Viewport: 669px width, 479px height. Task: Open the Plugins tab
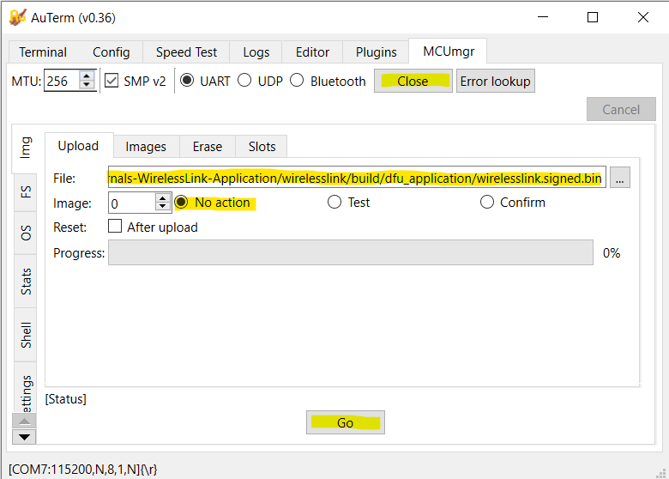(376, 52)
